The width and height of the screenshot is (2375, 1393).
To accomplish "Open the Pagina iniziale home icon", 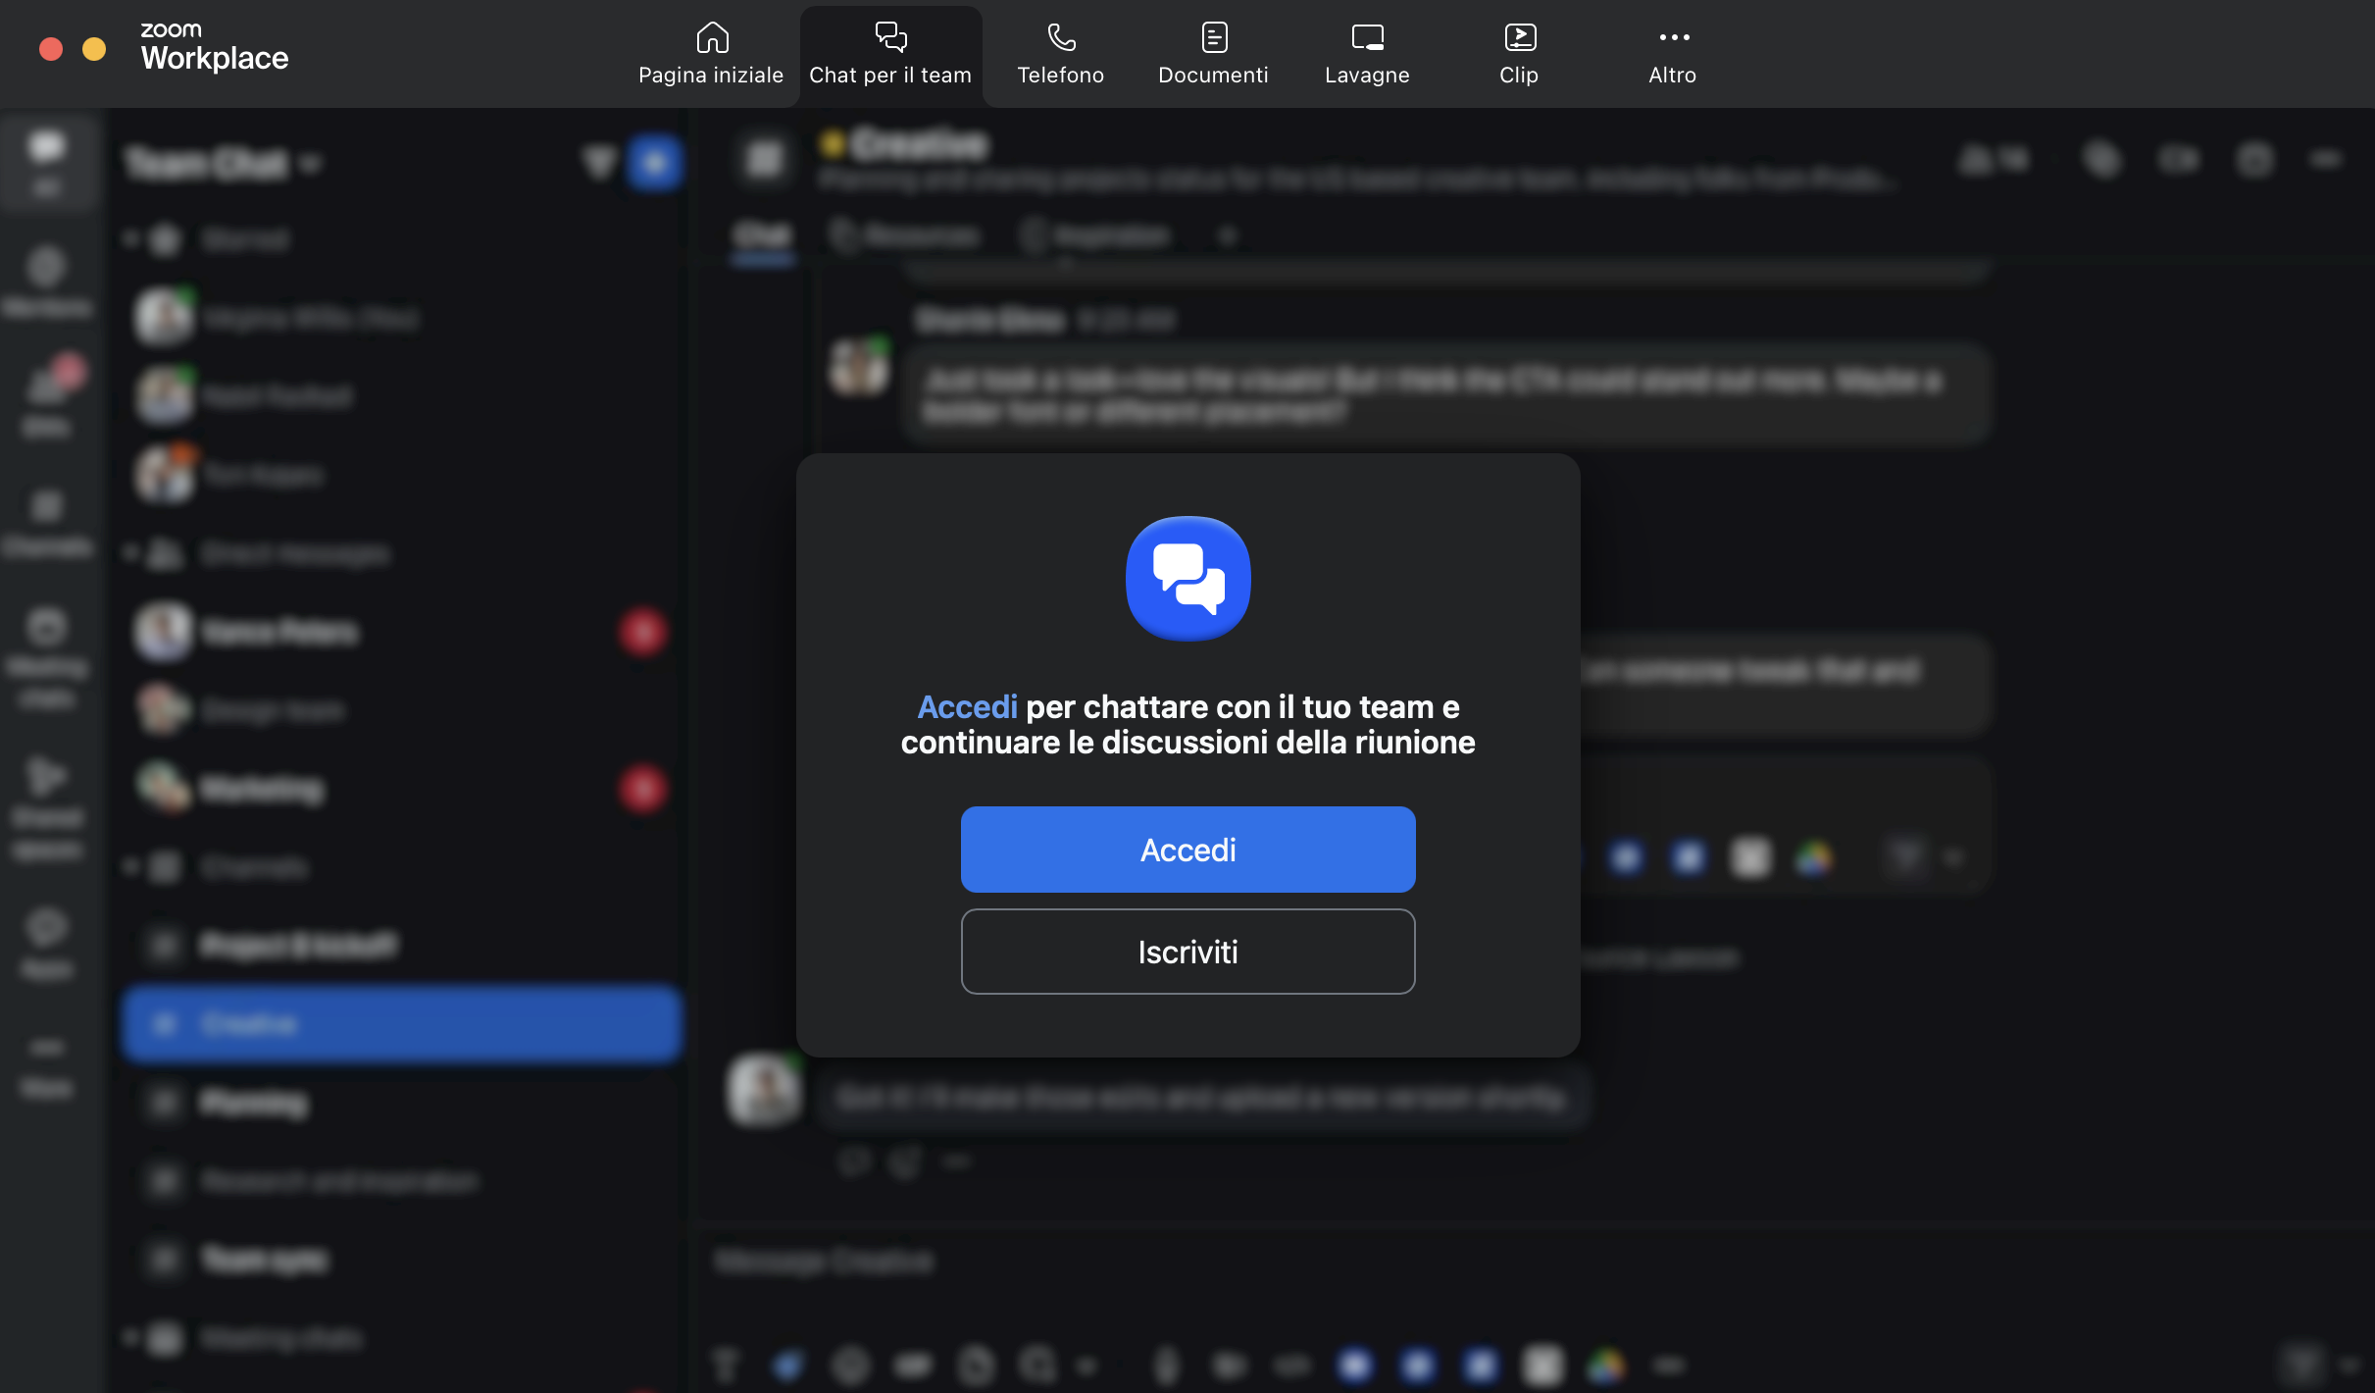I will pos(711,54).
